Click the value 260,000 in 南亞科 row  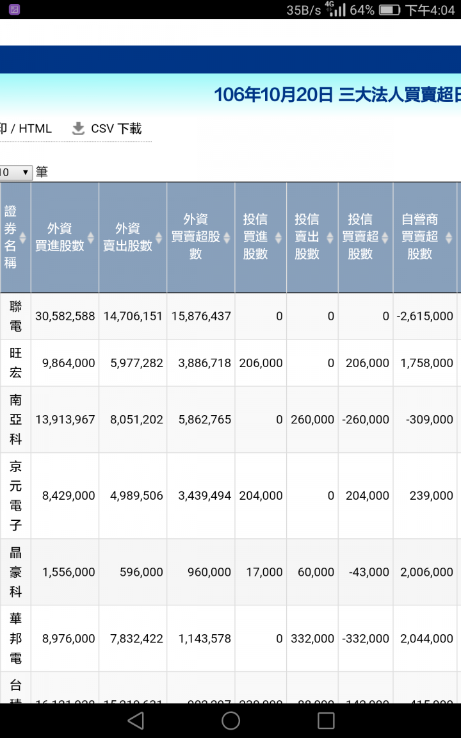pyautogui.click(x=312, y=420)
